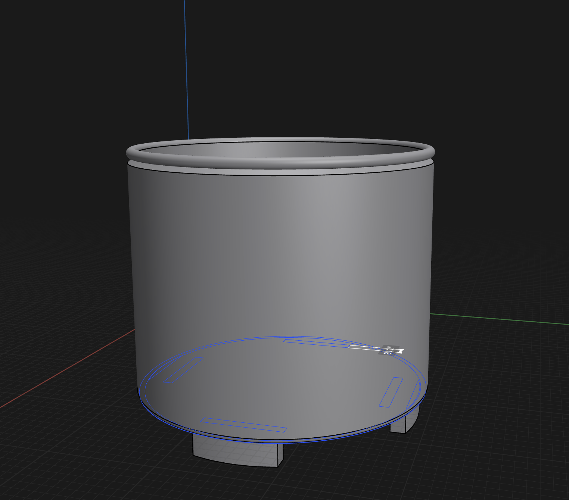Select the left blue sketch rectangle
The image size is (569, 500).
point(183,370)
